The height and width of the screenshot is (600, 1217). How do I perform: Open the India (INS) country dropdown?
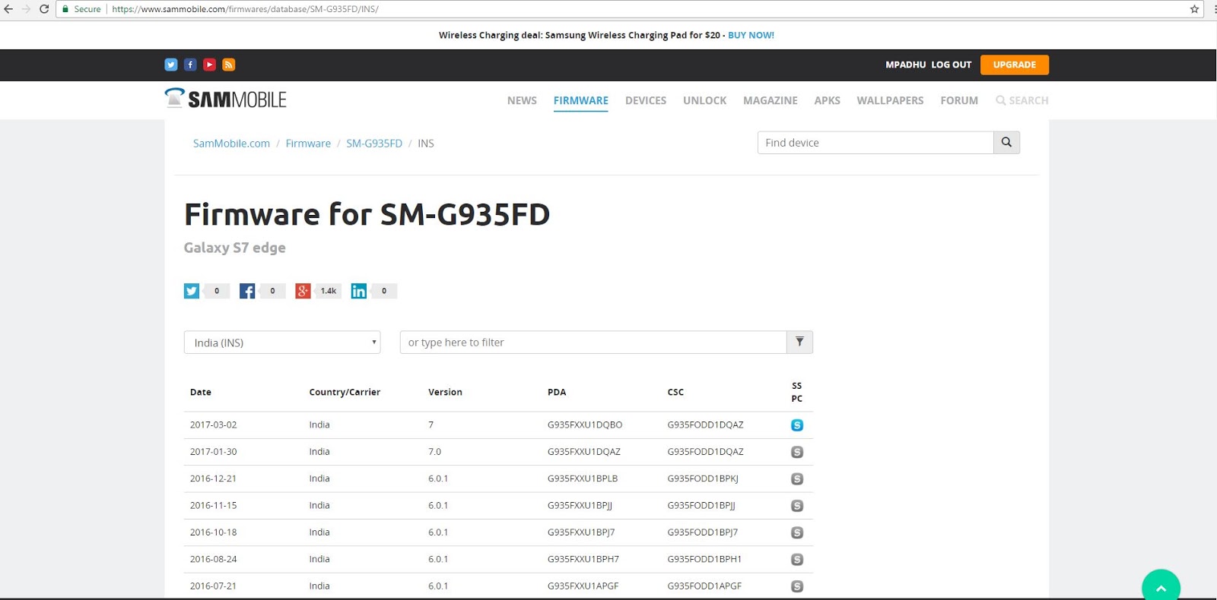[282, 343]
